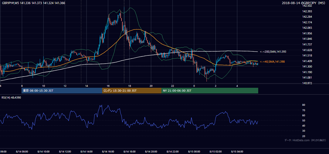Select the London 15:30-21:00 JST session bar

pyautogui.click(x=132, y=91)
